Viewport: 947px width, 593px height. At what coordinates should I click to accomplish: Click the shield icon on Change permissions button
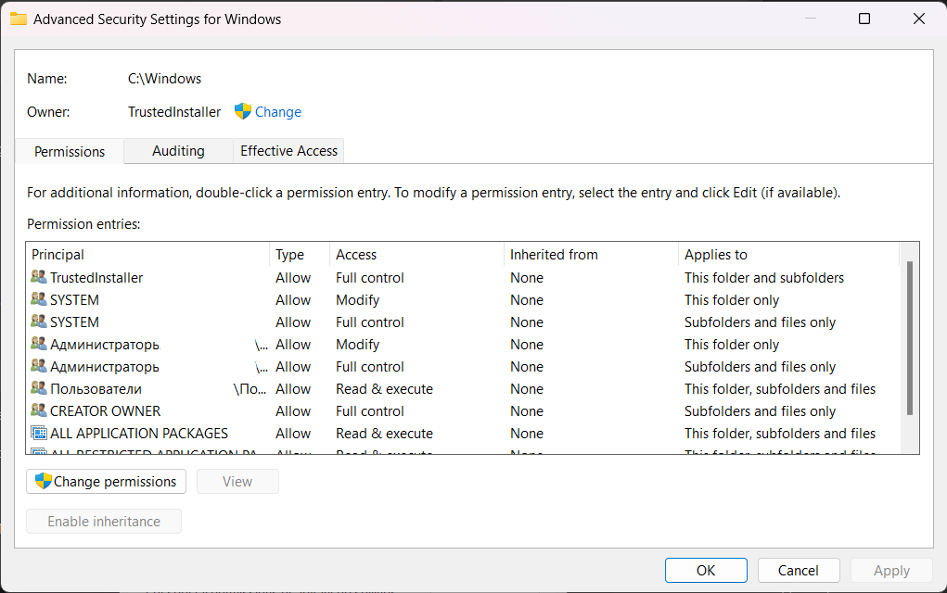[43, 481]
